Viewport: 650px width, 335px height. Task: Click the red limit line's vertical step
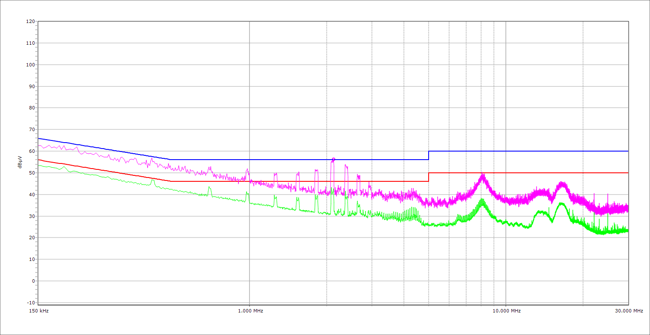429,177
